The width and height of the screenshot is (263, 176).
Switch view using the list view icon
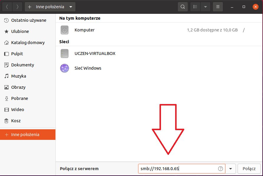[x=195, y=7]
